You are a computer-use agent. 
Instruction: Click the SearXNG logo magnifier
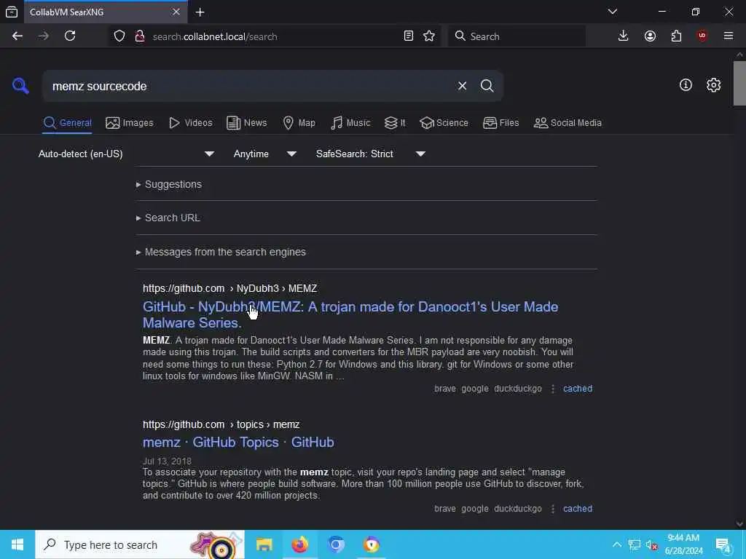(x=20, y=86)
